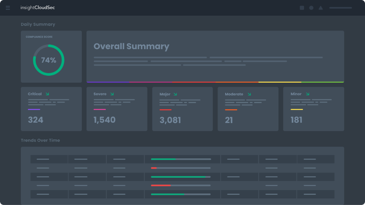Click the pink bar in Severe card
Image resolution: width=365 pixels, height=205 pixels.
(x=100, y=109)
